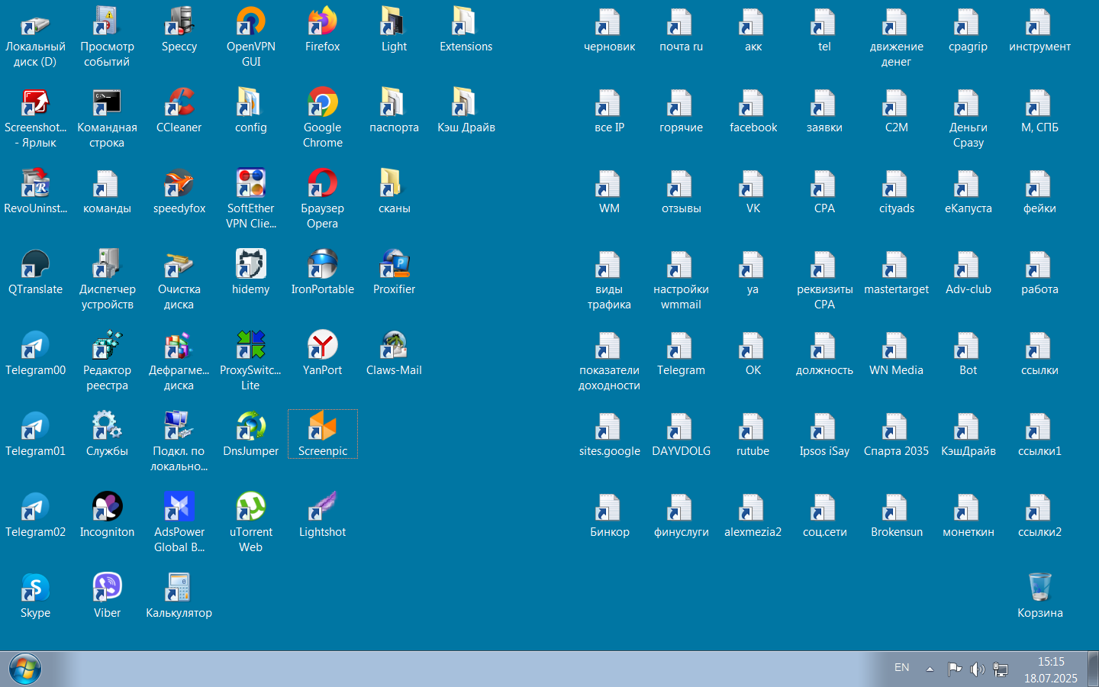Click the Proxifier icon
Image resolution: width=1099 pixels, height=687 pixels.
point(394,272)
